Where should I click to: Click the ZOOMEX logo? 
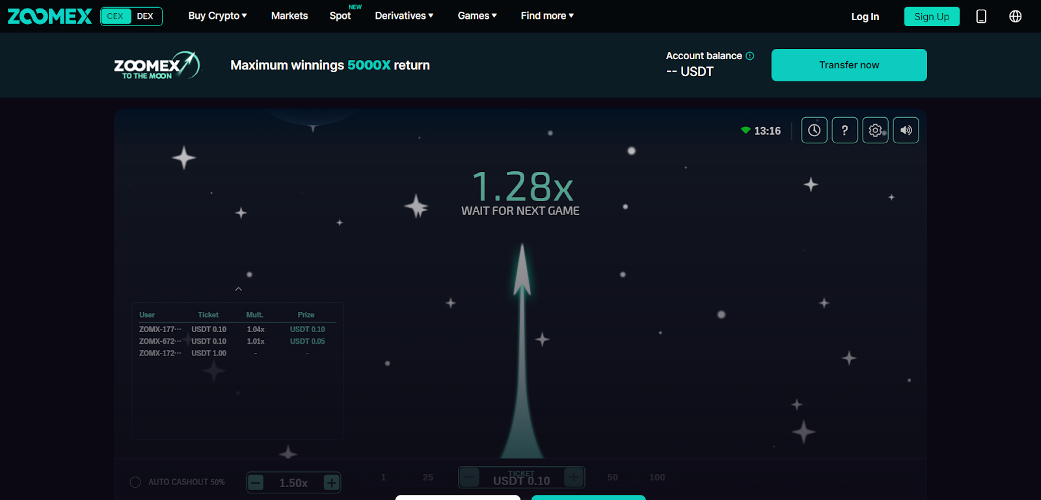49,16
